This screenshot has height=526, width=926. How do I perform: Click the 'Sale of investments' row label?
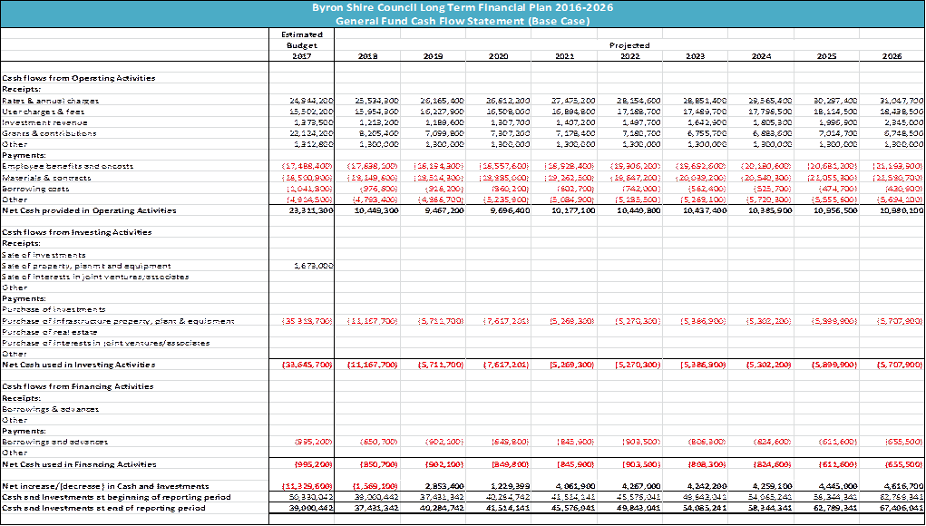(44, 255)
